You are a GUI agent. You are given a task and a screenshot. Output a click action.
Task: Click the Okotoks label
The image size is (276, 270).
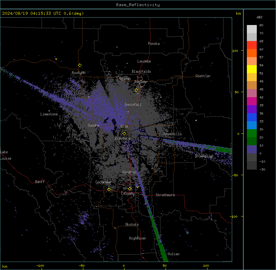pyautogui.click(x=132, y=224)
